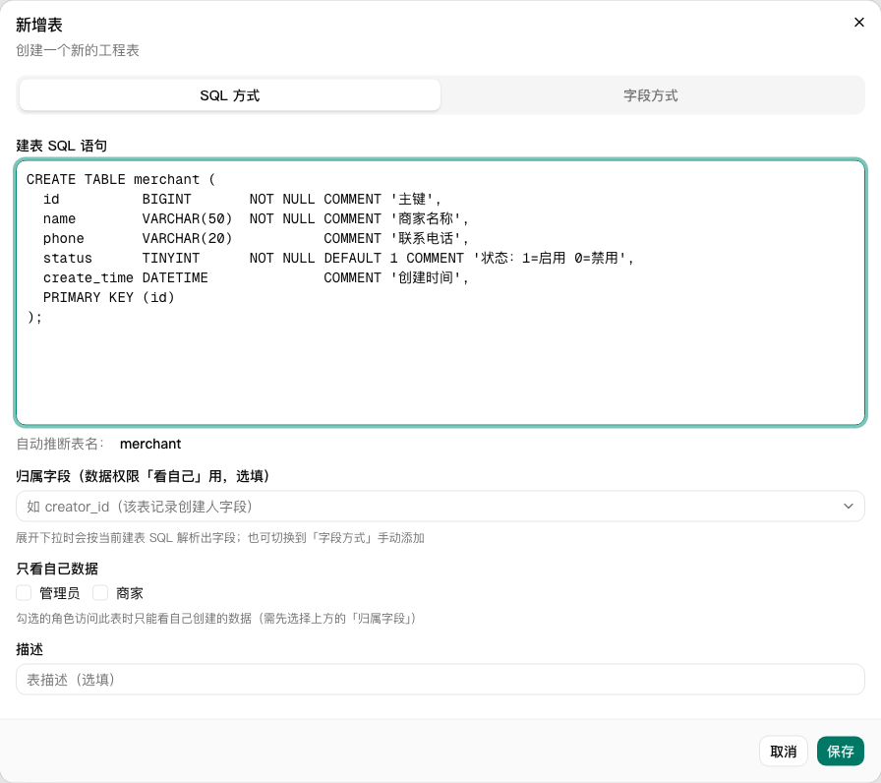Screen dimensions: 881x783
Task: Expand the creator_id dropdown chevron arrow
Action: (x=849, y=507)
